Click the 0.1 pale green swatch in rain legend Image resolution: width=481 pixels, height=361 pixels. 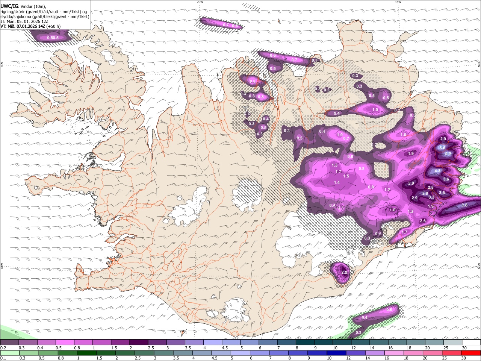coord(9,353)
